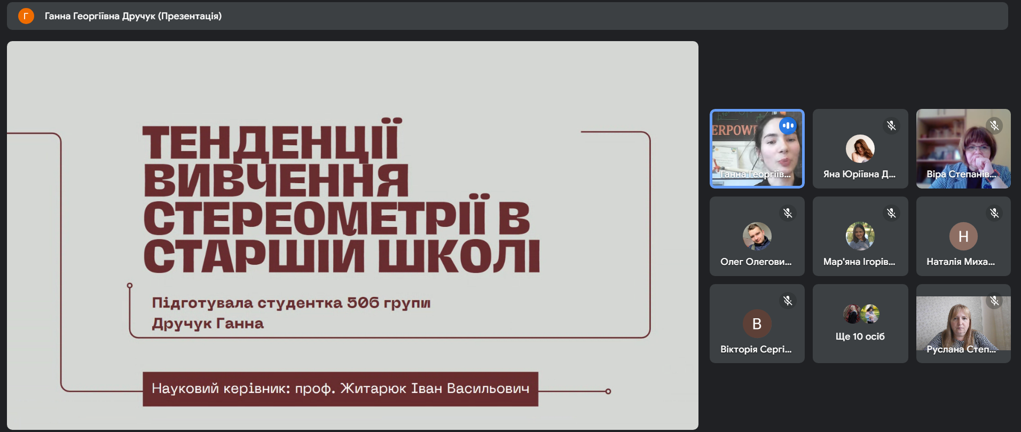Show the Ще 10 осіб participants tile

click(860, 324)
